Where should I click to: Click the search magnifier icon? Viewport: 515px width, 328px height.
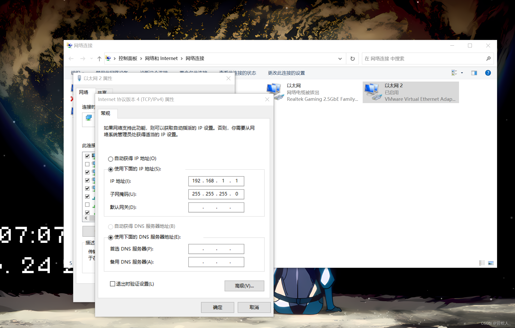tap(488, 59)
